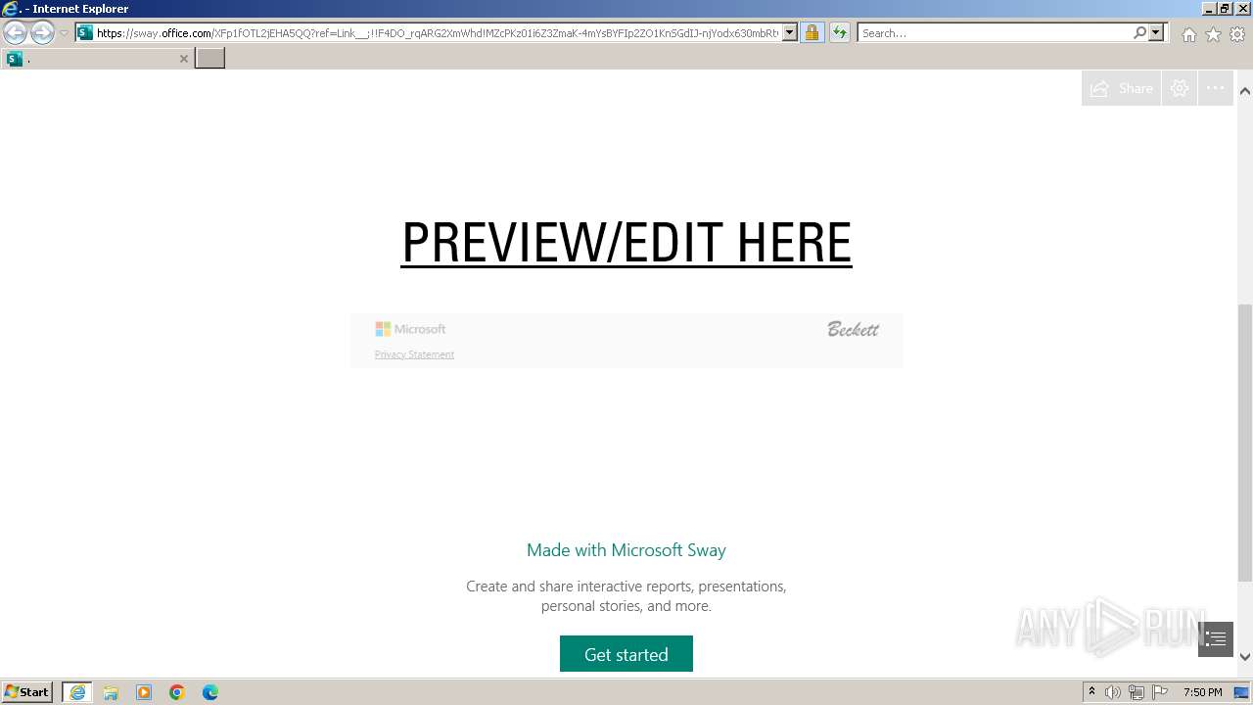Open the network tray icon
The height and width of the screenshot is (705, 1253).
(1137, 692)
